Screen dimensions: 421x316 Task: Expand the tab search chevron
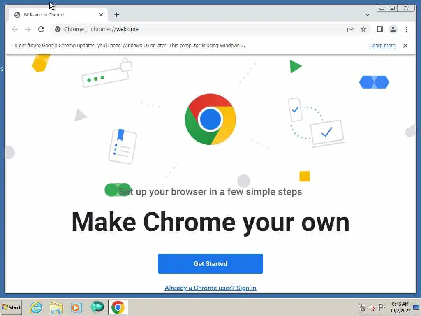[x=368, y=15]
